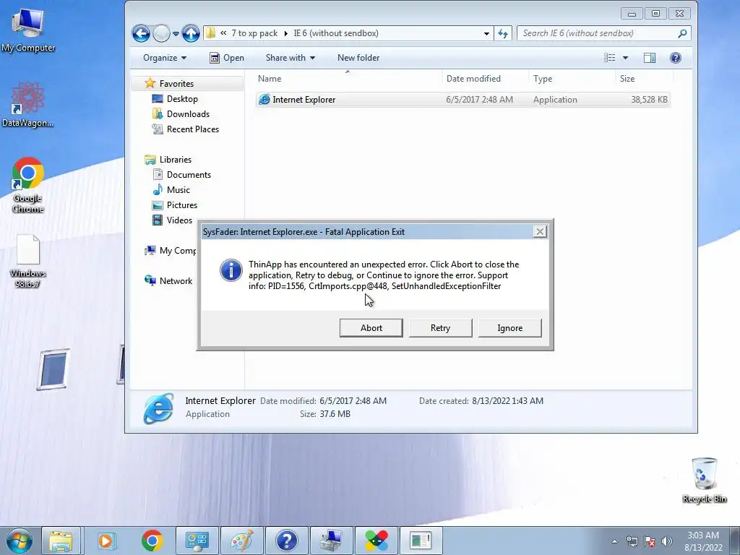The image size is (740, 555).
Task: Open the green document taskbar icon
Action: 421,541
